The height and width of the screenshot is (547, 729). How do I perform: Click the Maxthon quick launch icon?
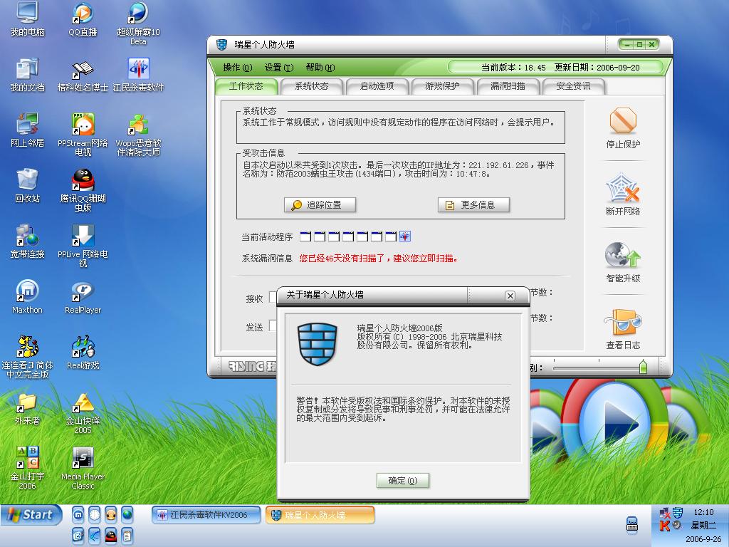pos(78,514)
